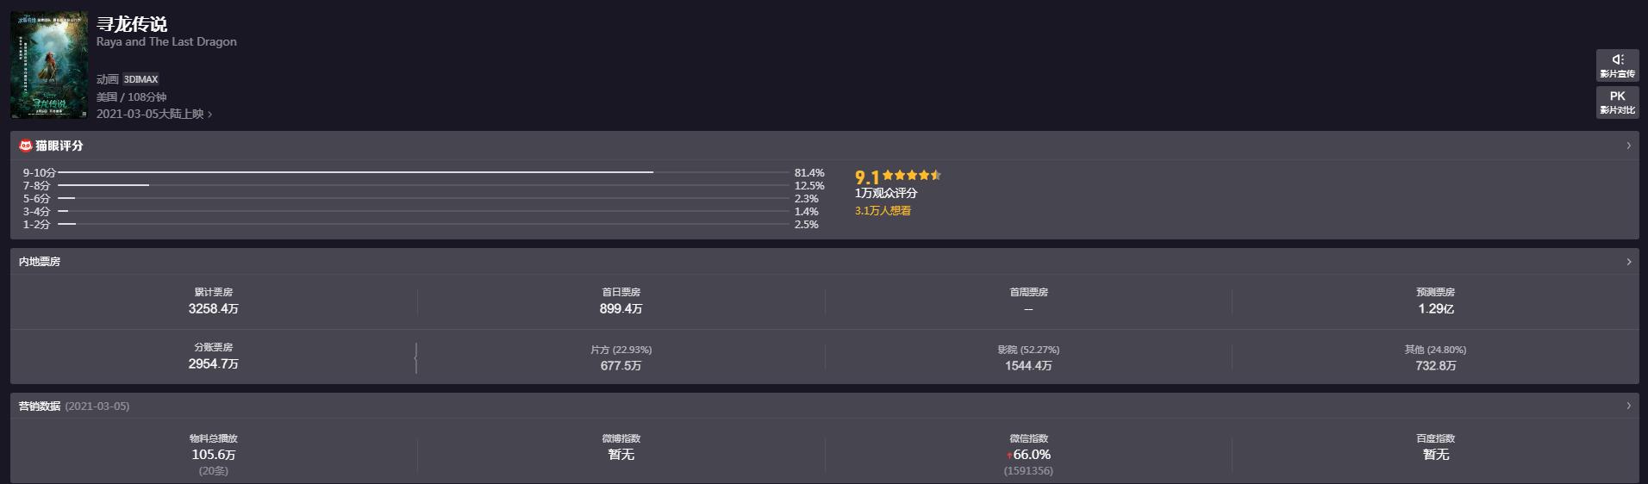Select the 首日票房 899.4万 figure
Screen dimensions: 1648x484
tap(621, 308)
